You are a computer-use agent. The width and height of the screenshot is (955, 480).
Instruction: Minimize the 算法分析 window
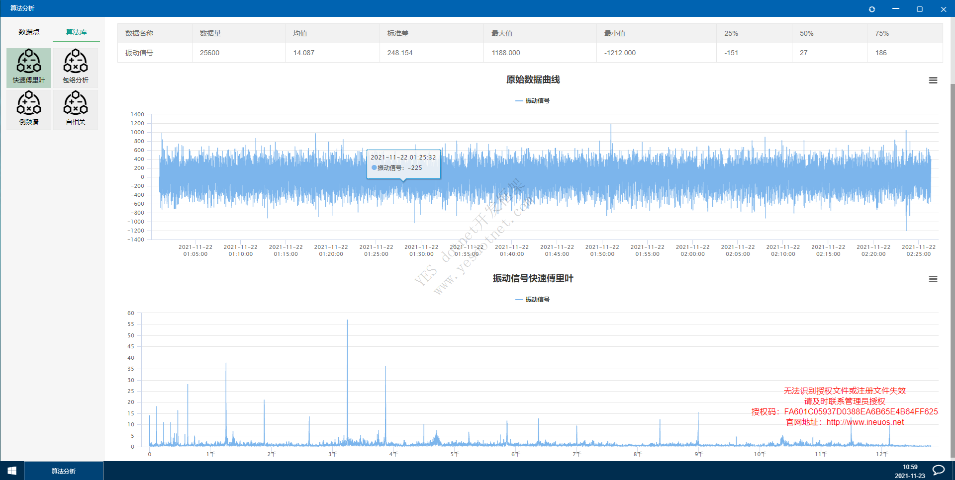896,9
